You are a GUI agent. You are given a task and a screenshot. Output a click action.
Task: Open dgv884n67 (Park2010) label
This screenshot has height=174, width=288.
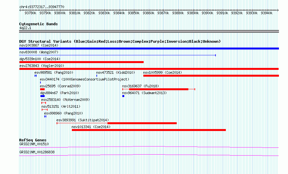(60, 93)
